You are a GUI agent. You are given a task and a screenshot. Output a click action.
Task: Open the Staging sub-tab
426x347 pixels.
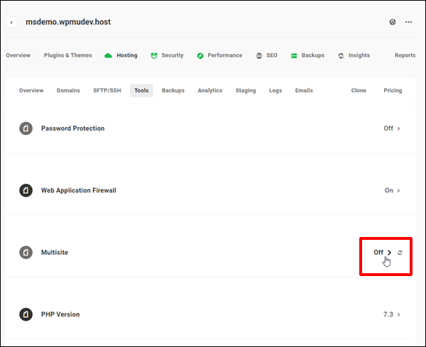[x=246, y=91]
